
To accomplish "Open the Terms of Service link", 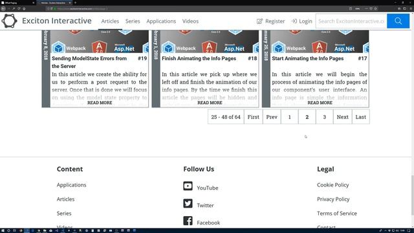I will coord(337,214).
